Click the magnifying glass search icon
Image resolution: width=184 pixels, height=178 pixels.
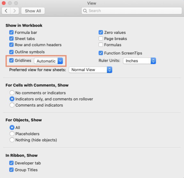pyautogui.click(x=85, y=11)
